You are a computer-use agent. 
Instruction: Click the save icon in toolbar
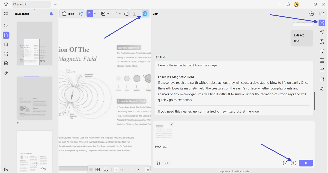134,14
